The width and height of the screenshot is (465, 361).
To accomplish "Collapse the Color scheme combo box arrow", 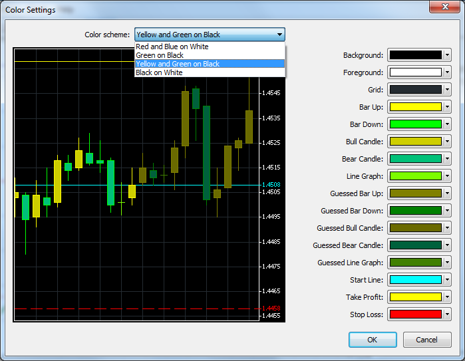I will pyautogui.click(x=279, y=35).
